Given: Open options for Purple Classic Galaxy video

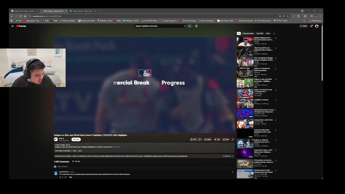Looking at the screenshot, I should click(x=275, y=150).
